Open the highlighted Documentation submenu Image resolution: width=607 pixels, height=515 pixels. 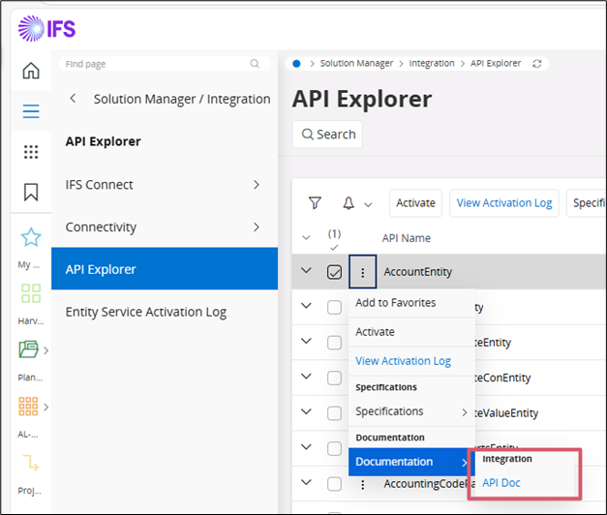point(411,462)
